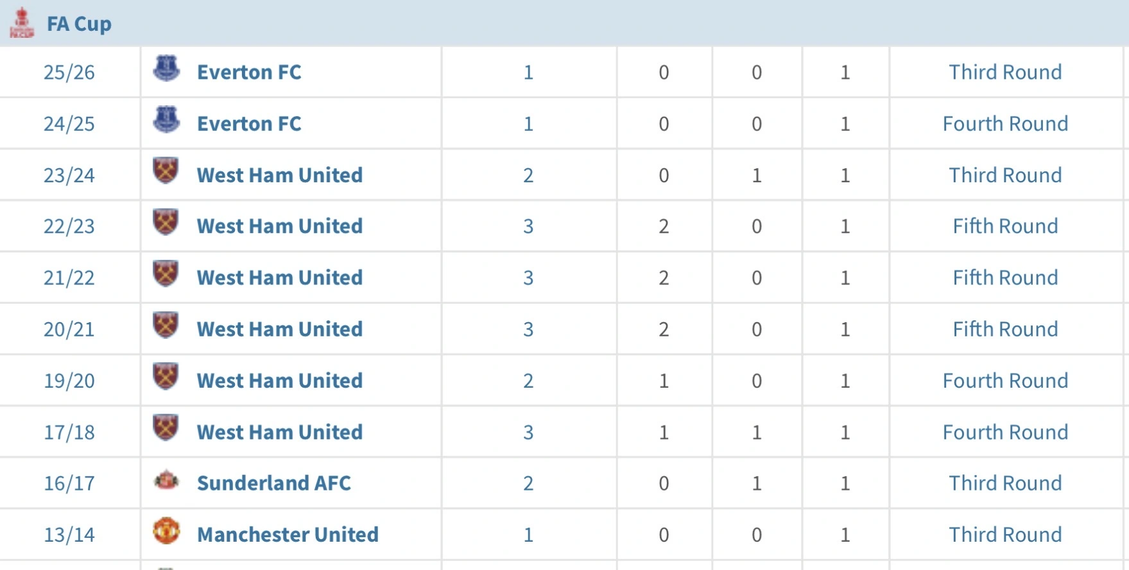Open the Sunderland AFC team link
The image size is (1129, 570).
274,483
